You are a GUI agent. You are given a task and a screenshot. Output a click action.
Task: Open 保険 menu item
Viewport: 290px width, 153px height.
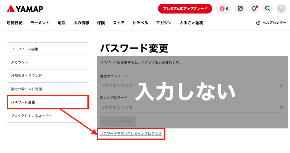coord(101,23)
